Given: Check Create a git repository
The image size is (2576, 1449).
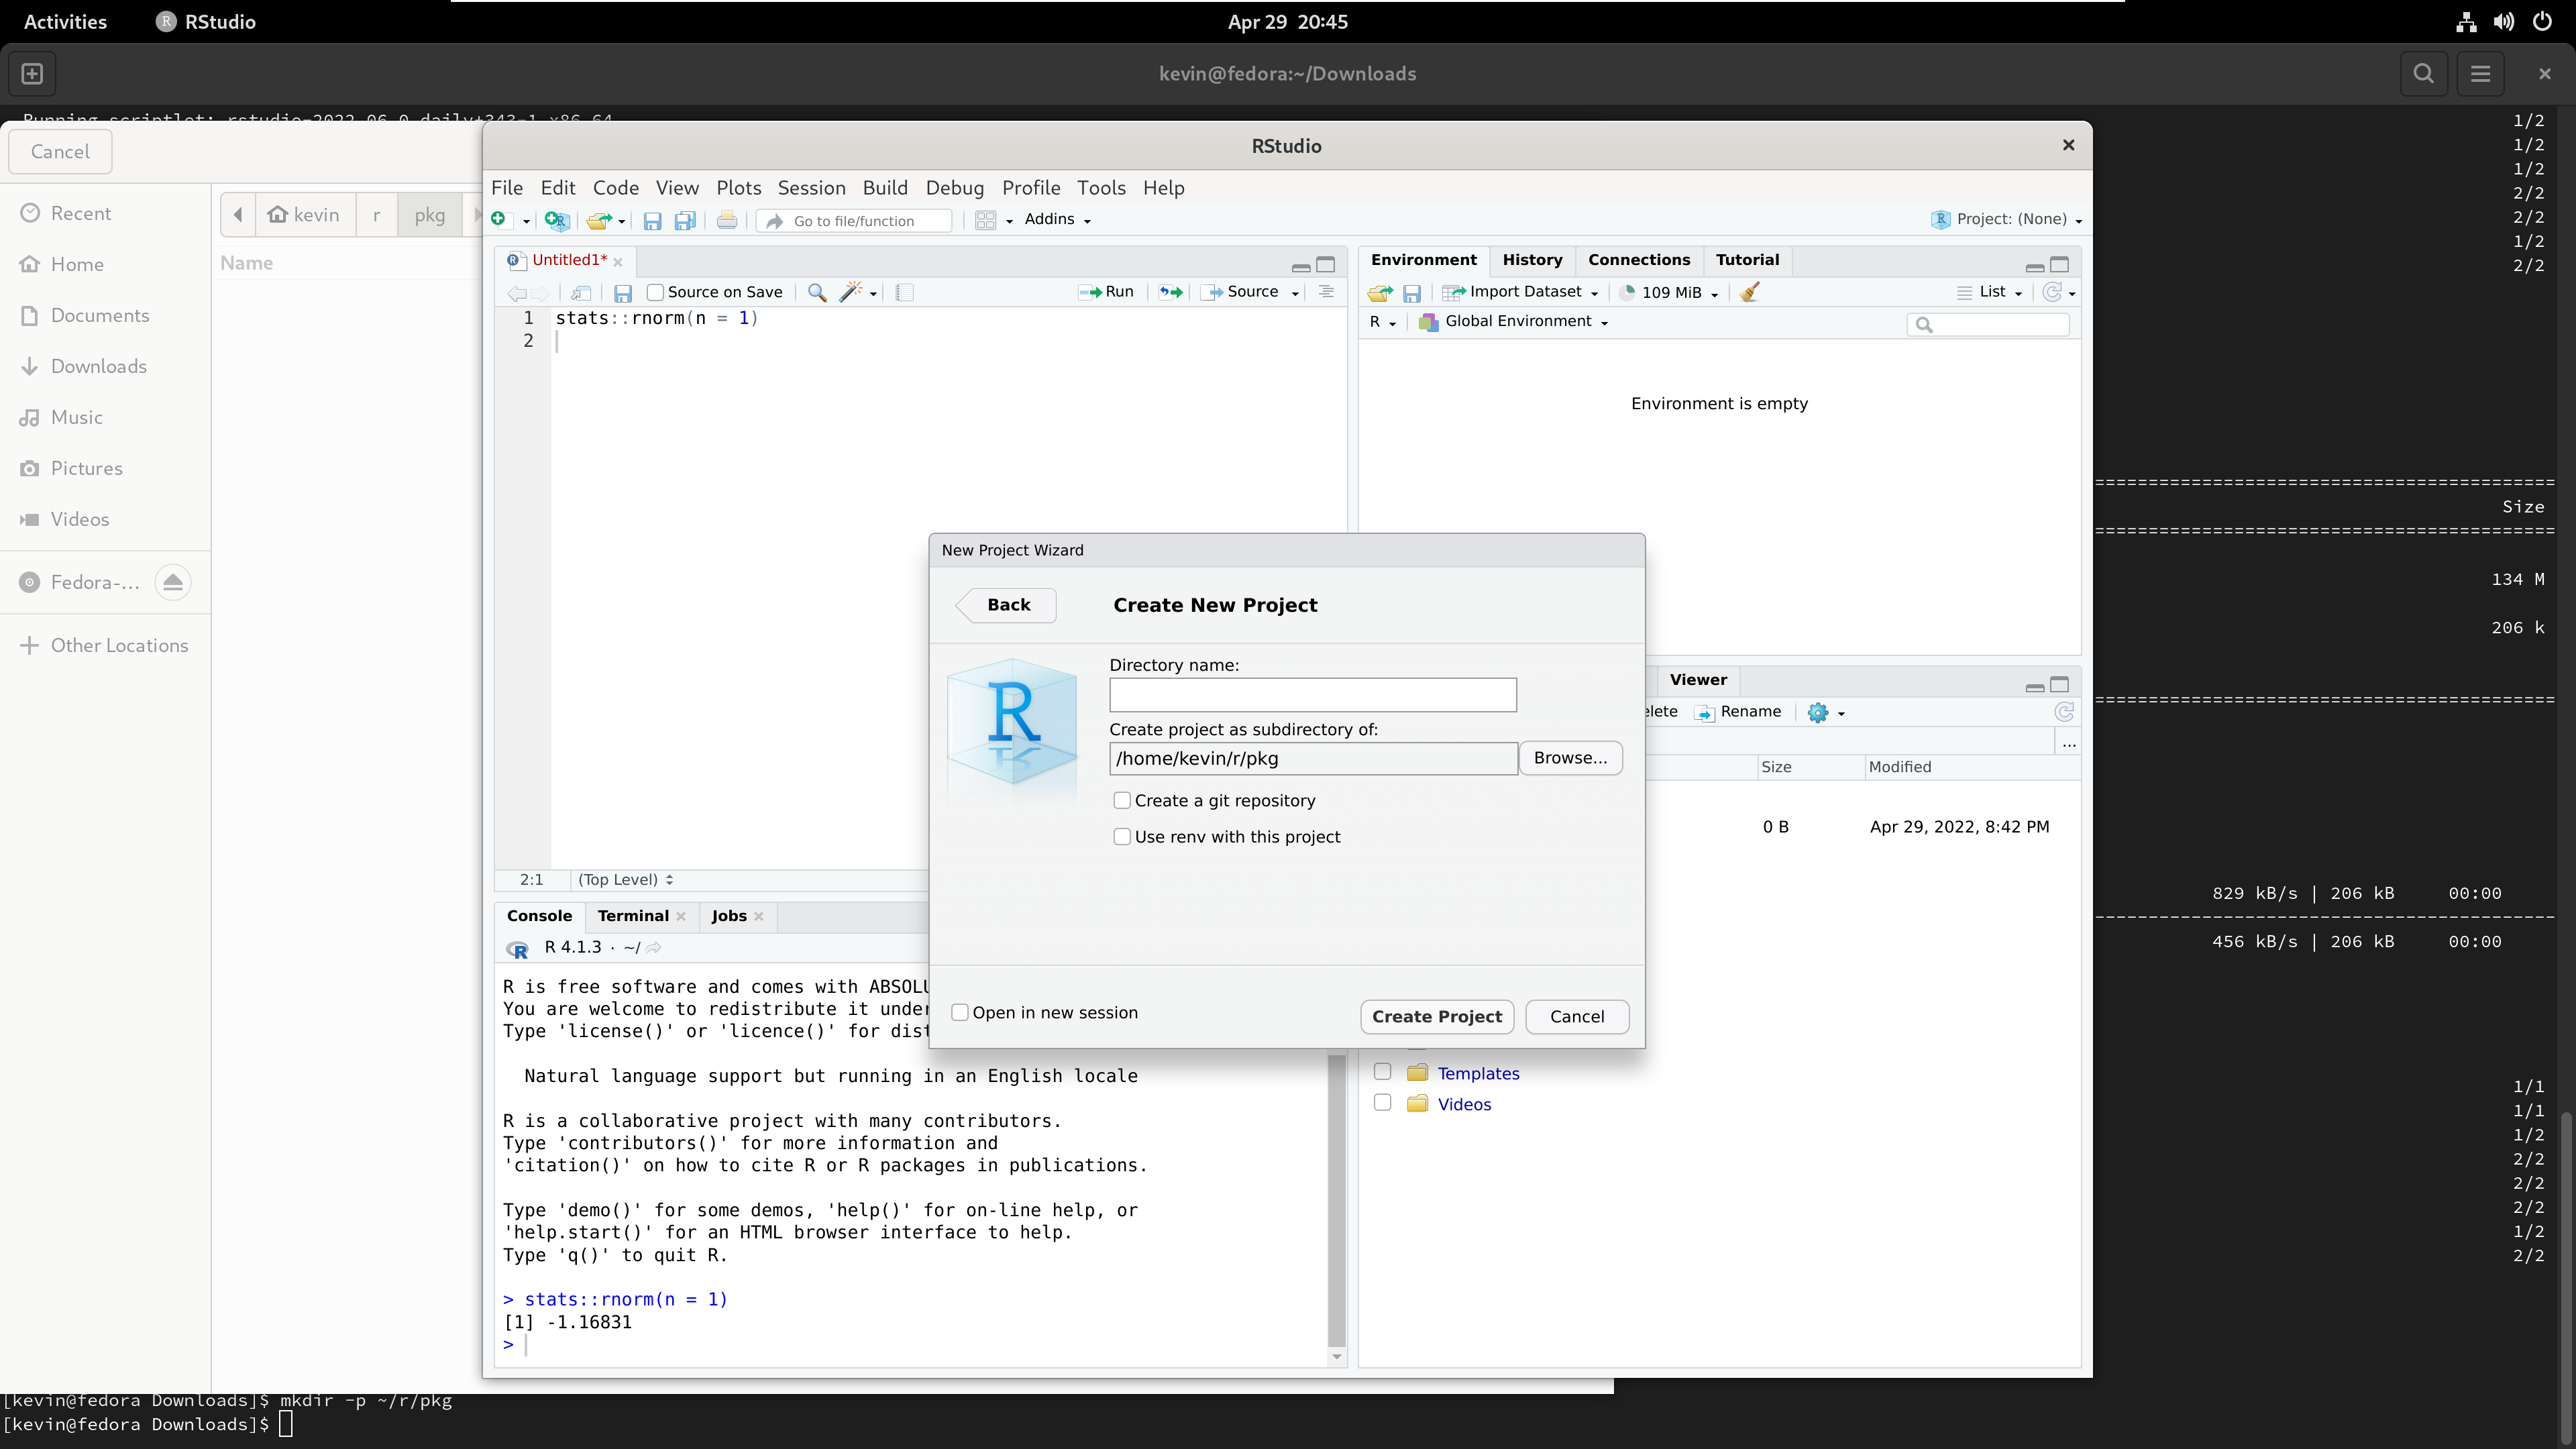Looking at the screenshot, I should coord(1122,800).
